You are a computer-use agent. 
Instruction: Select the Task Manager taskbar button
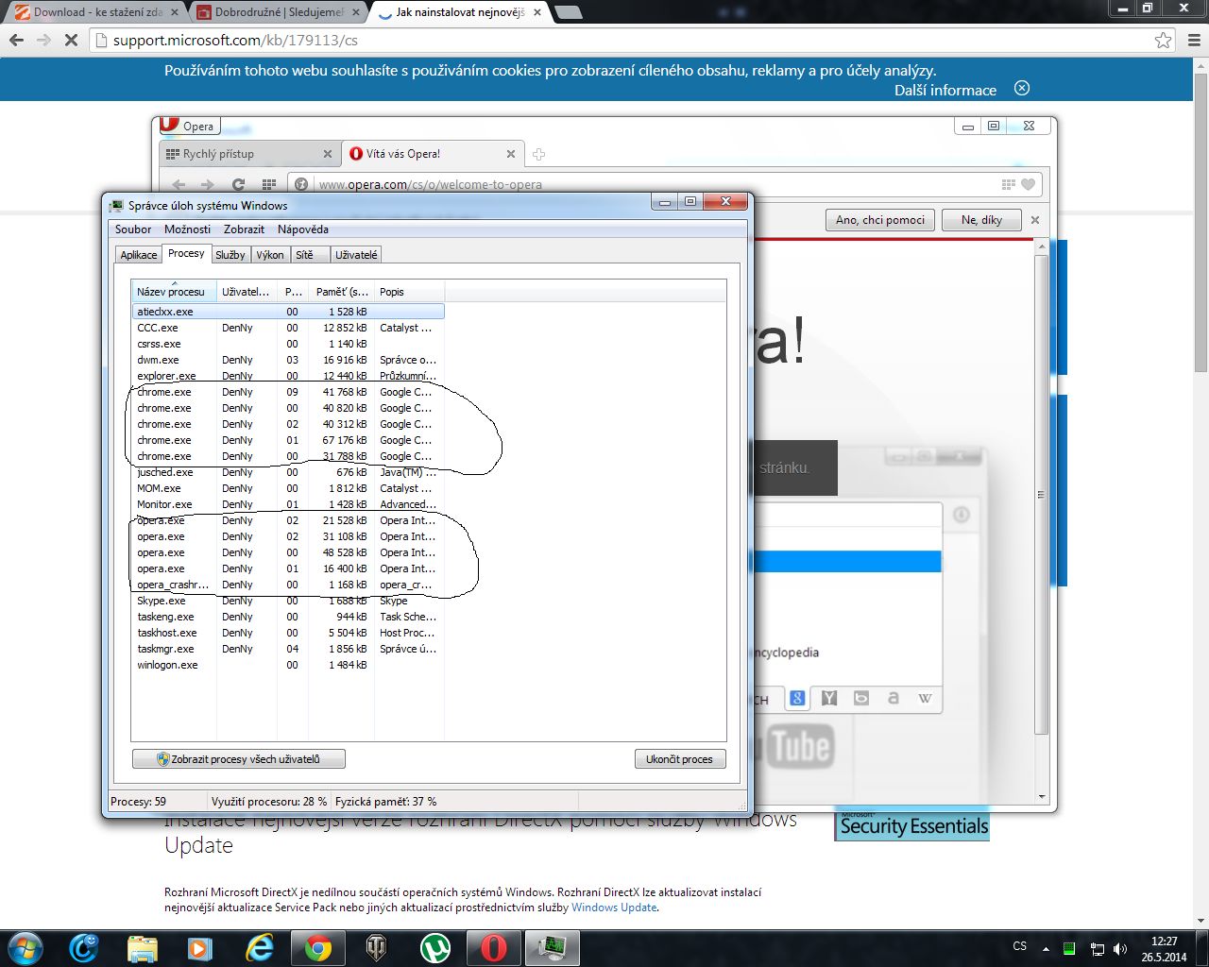(x=552, y=948)
